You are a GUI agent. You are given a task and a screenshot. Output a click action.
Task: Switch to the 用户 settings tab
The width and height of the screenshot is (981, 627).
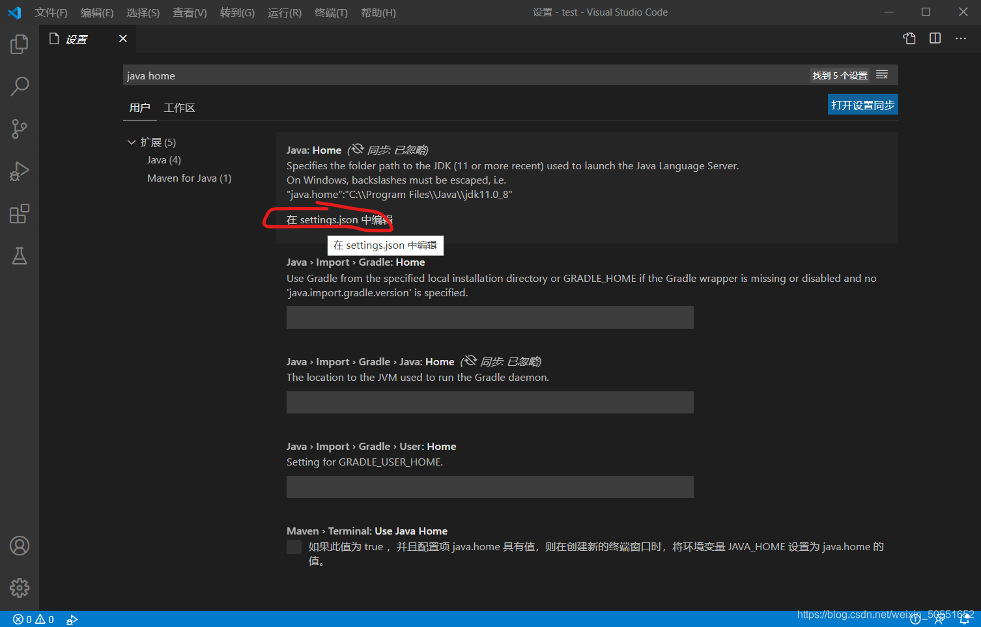coord(140,108)
